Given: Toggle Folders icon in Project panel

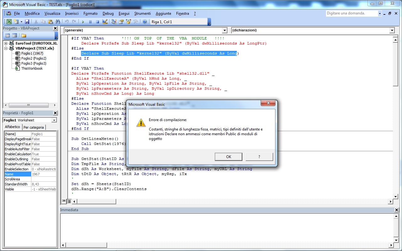Looking at the screenshot, I should point(24,35).
